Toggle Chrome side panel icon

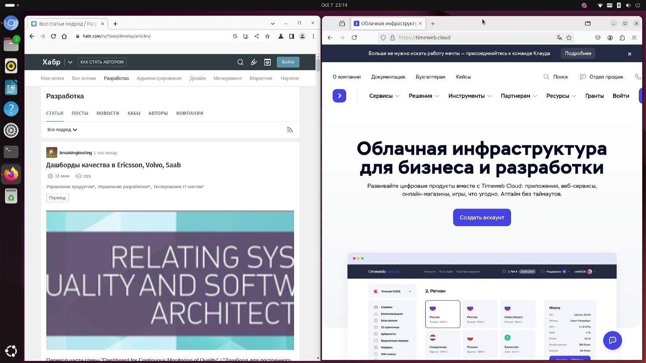tap(291, 36)
